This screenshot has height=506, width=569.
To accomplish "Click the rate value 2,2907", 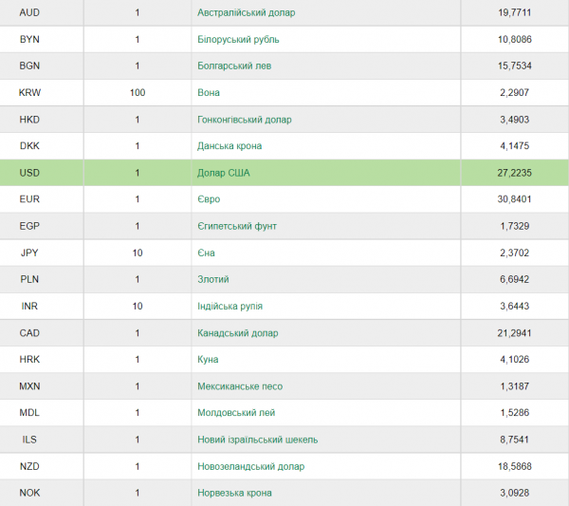I will (514, 93).
